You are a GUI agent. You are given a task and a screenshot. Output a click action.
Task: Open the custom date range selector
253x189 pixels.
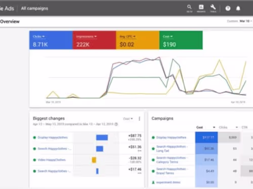tap(240, 21)
